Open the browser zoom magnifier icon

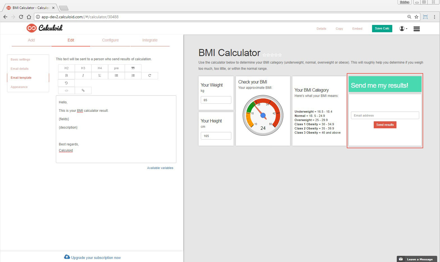click(409, 17)
